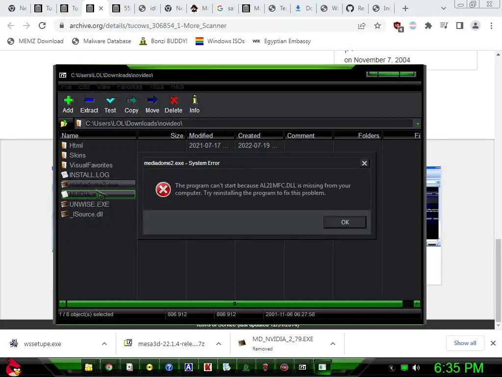The height and width of the screenshot is (377, 502).
Task: Expand options for mesa3d download
Action: (x=219, y=344)
